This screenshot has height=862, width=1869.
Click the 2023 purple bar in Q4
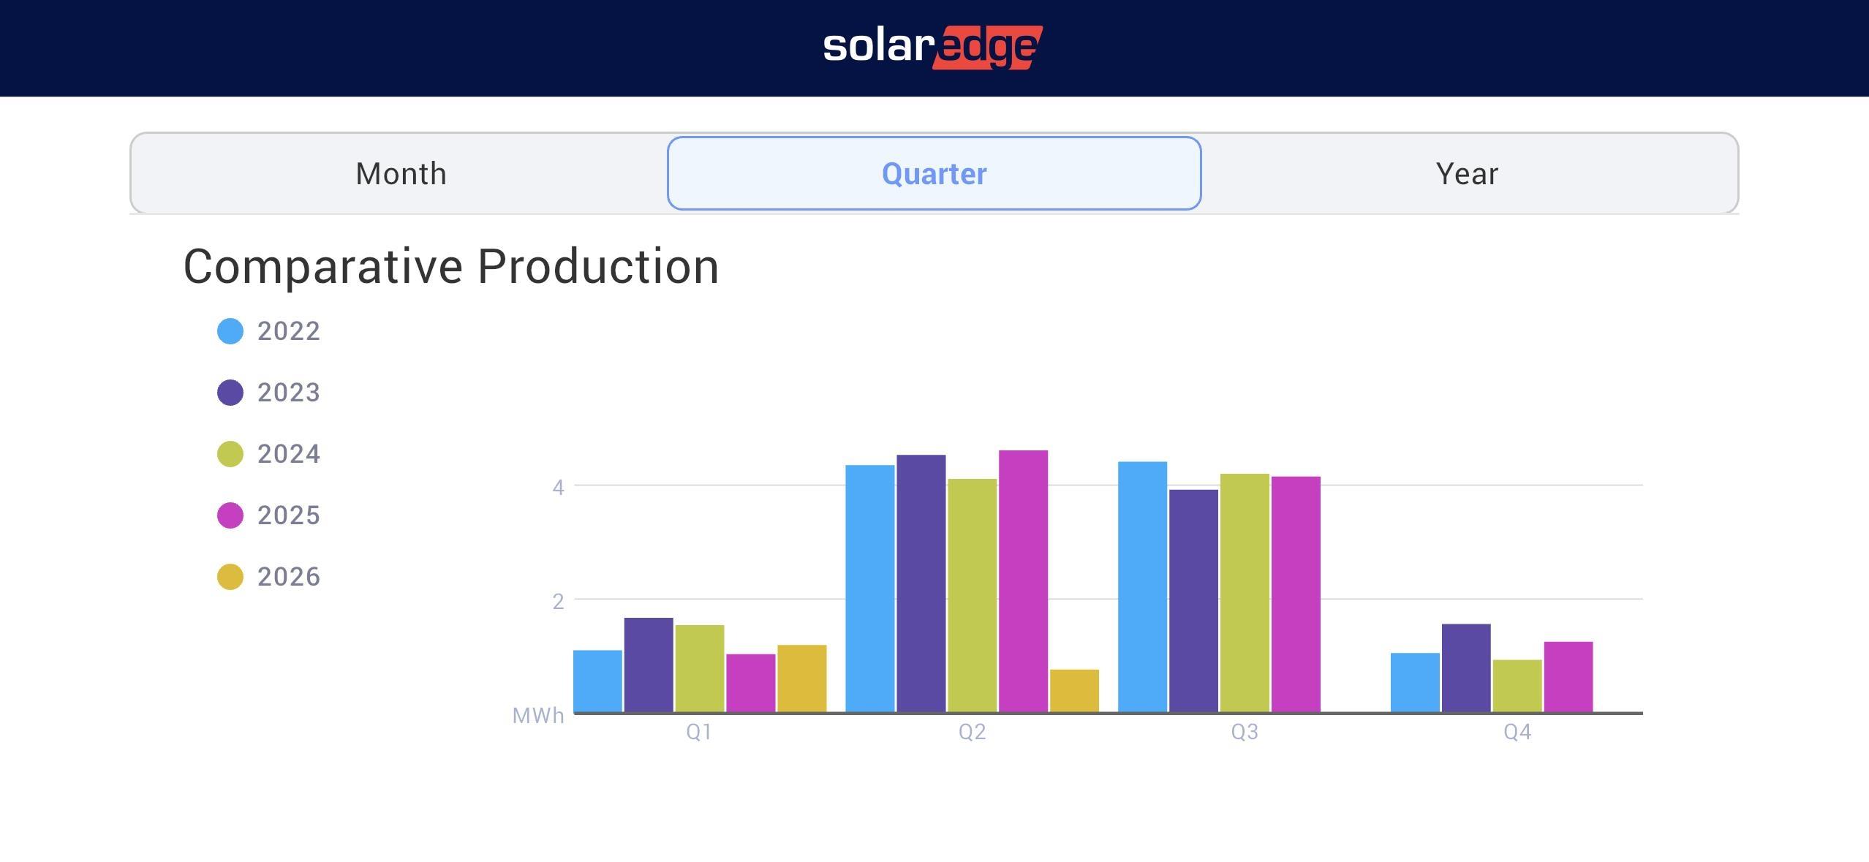click(1465, 668)
